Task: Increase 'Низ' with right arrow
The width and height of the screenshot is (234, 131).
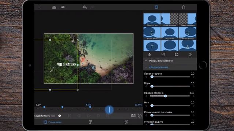Action: (193, 106)
